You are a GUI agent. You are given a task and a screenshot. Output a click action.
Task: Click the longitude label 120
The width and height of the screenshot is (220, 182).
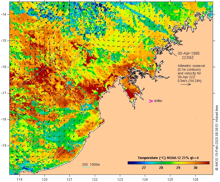[45, 179]
